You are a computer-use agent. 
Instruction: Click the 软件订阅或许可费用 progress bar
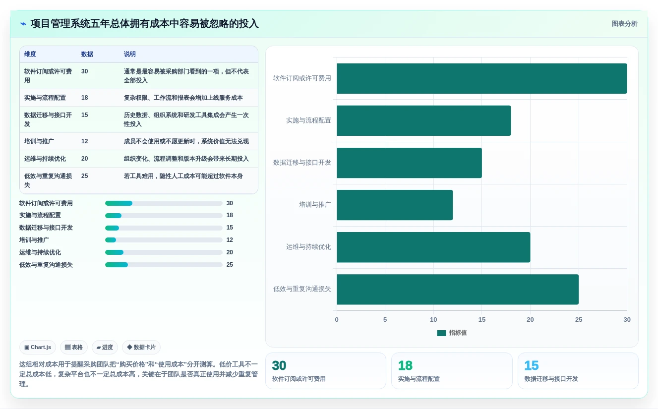tap(164, 203)
